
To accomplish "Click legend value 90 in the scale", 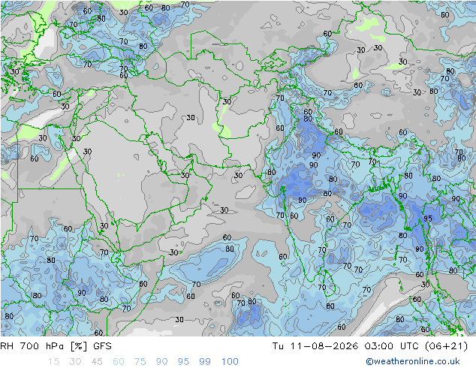I will pos(161,362).
